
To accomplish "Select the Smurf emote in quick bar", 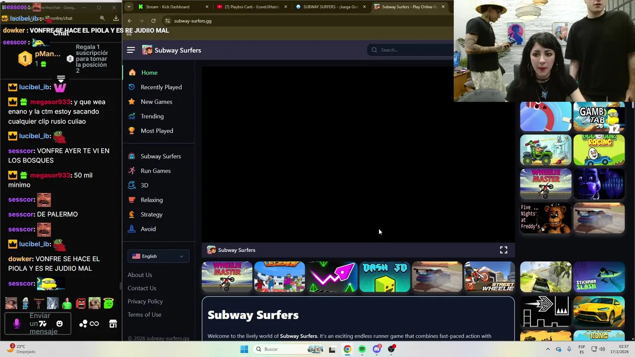I will 25,303.
